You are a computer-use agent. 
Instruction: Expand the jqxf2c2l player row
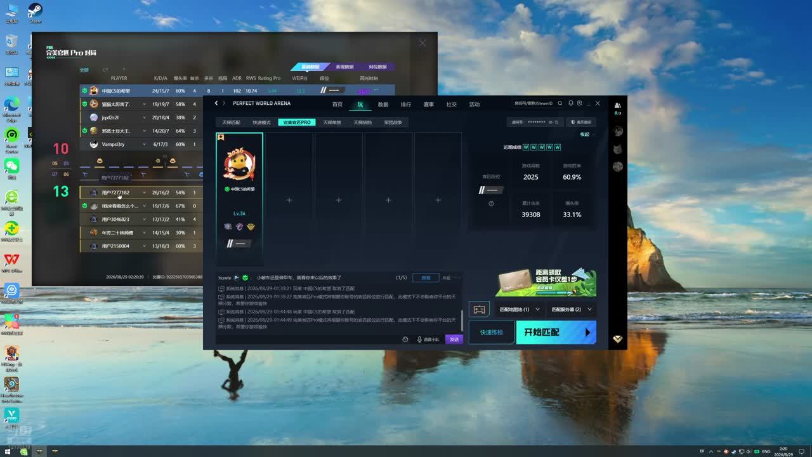[x=144, y=117]
